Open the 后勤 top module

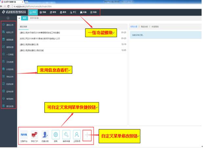click(x=83, y=12)
